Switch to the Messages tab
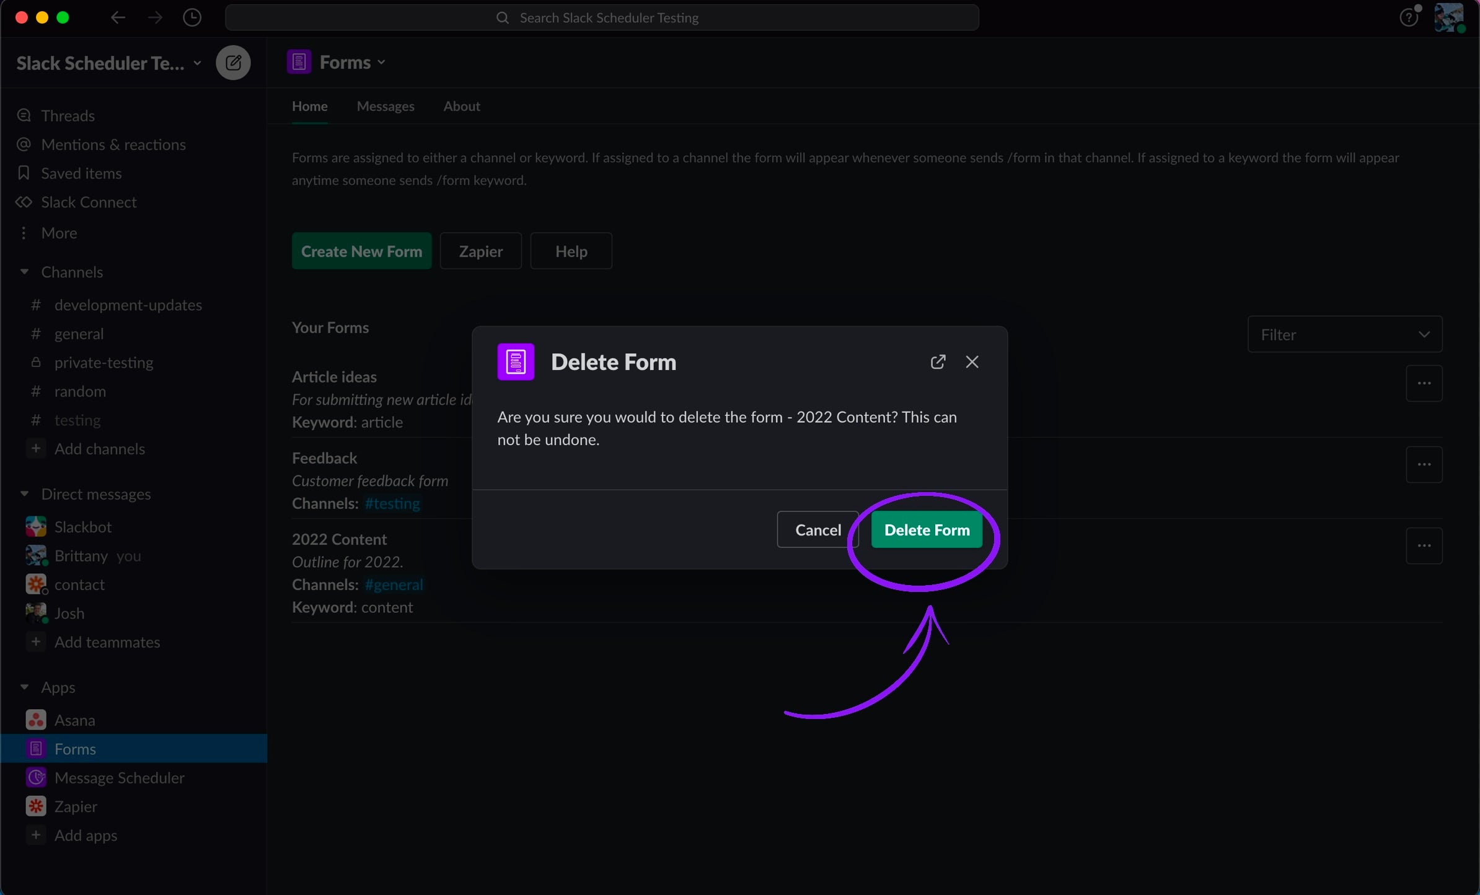 click(x=385, y=106)
